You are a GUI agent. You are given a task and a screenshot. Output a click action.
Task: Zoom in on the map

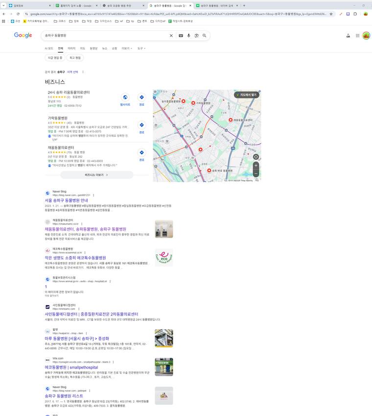pos(256,166)
